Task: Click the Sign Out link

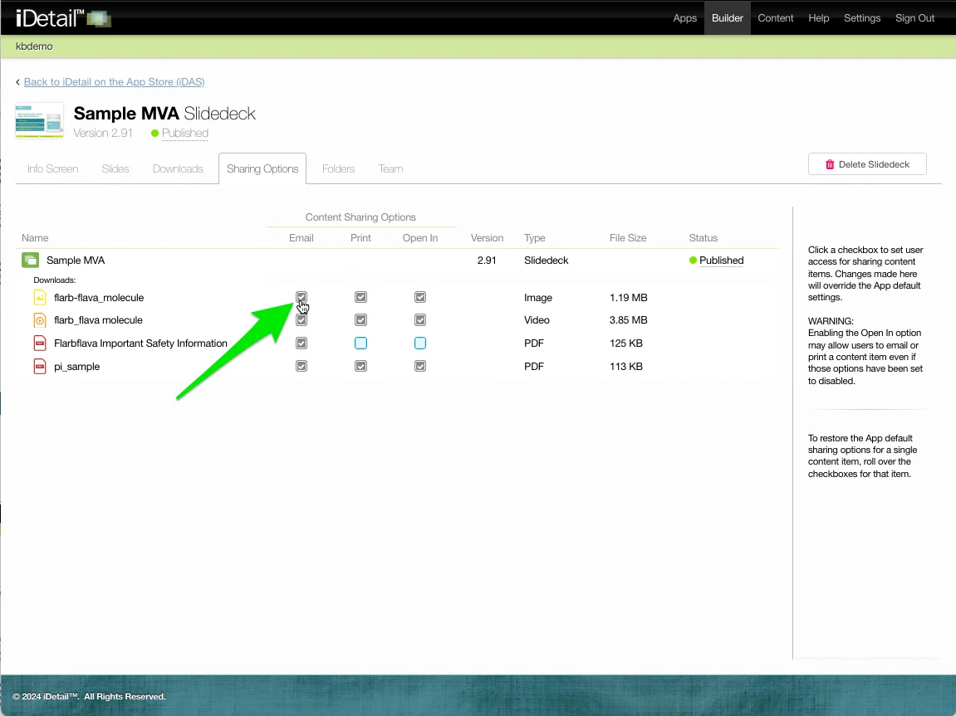Action: 914,18
